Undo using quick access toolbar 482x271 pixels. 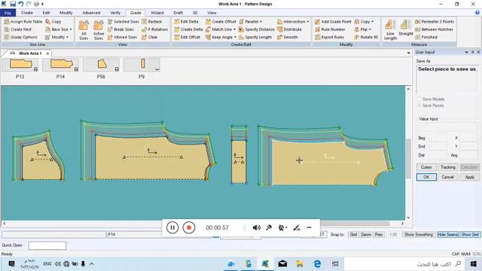point(20,4)
